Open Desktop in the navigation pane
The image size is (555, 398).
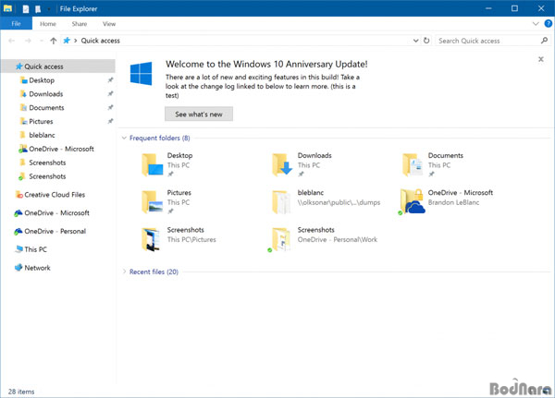42,80
